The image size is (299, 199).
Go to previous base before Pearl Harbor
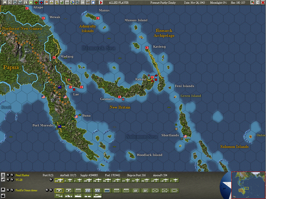[x=8, y=175]
